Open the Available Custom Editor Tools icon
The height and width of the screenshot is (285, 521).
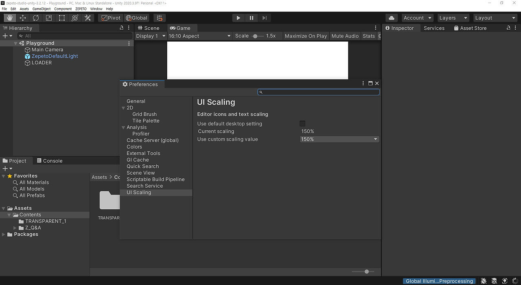87,18
